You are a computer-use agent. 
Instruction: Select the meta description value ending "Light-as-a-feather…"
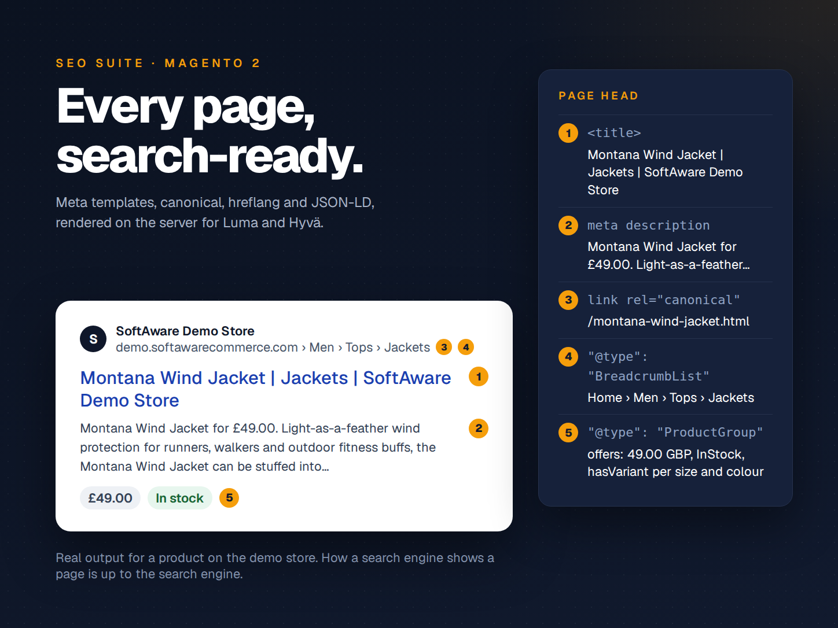point(668,256)
